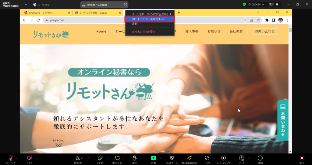Image resolution: width=312 pixels, height=165 pixels.
Task: Expand the participants options arrow
Action: [x=89, y=158]
